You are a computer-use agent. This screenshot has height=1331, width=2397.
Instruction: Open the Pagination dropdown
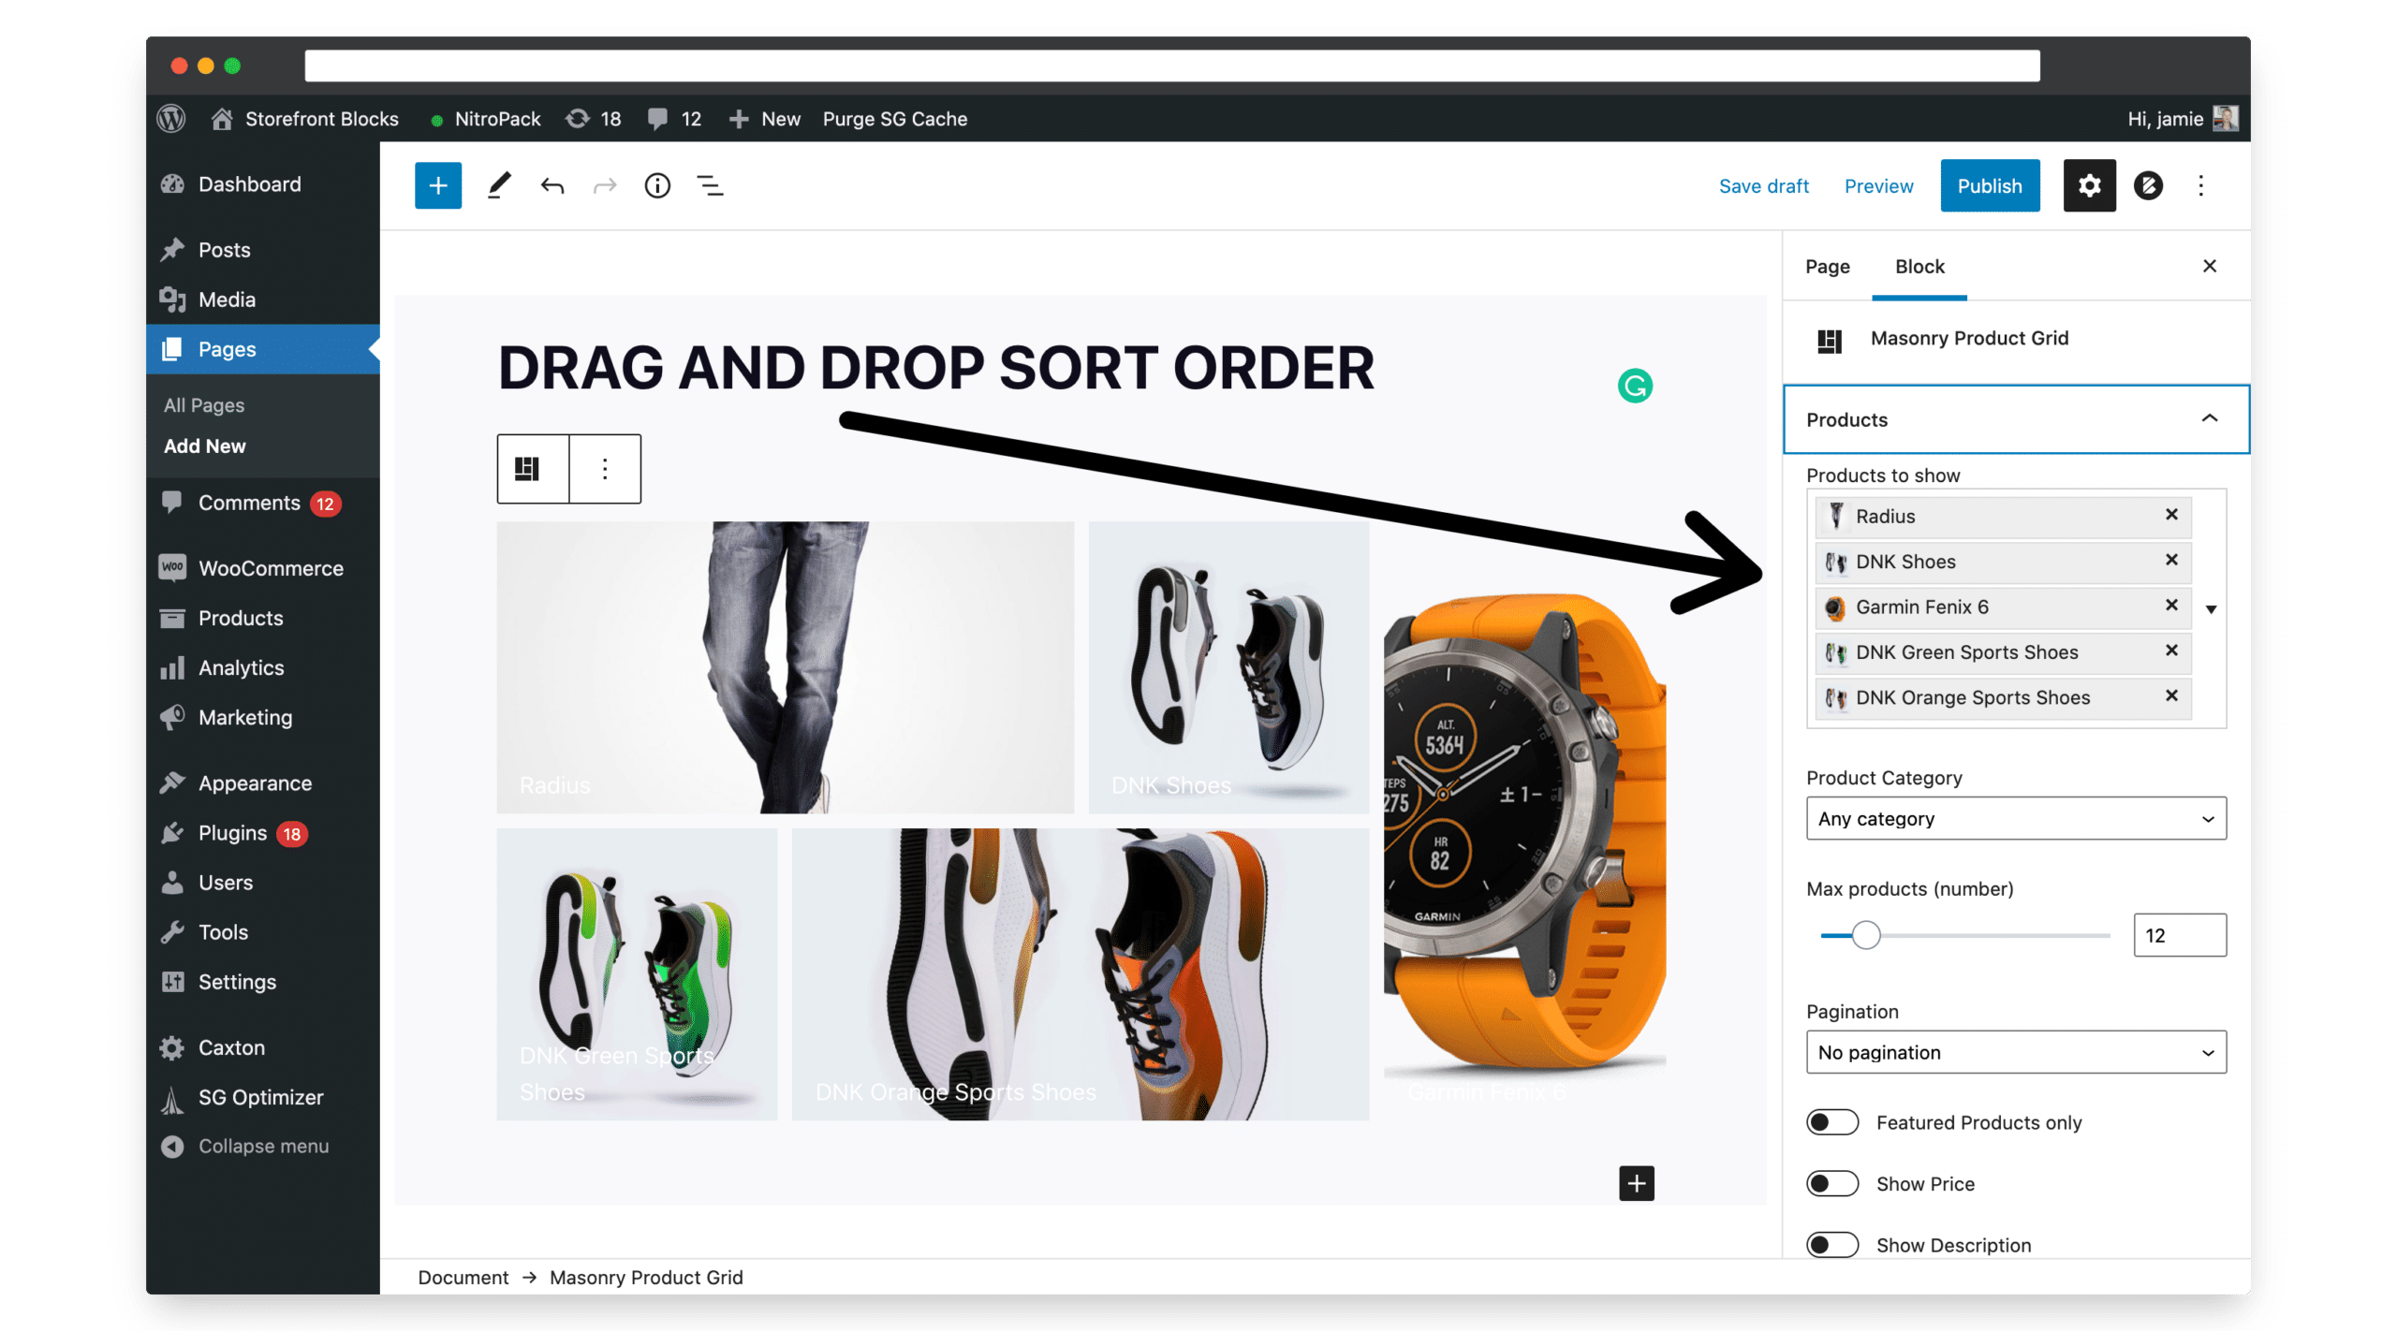point(2015,1052)
